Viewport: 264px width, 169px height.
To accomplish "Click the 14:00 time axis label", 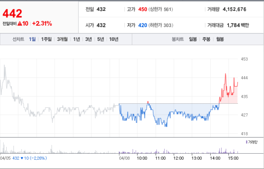I will click(x=215, y=158).
